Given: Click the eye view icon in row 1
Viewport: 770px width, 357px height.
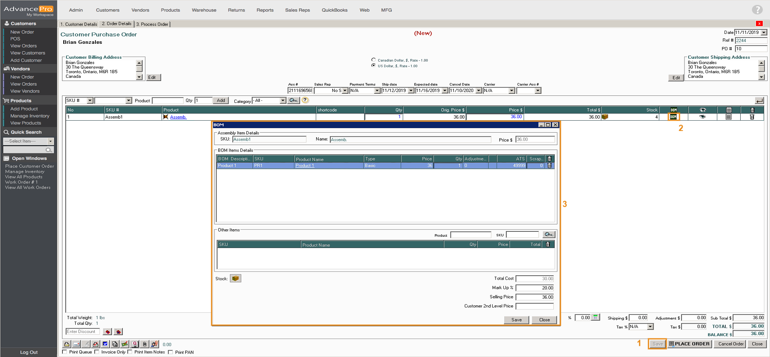Looking at the screenshot, I should tap(702, 117).
